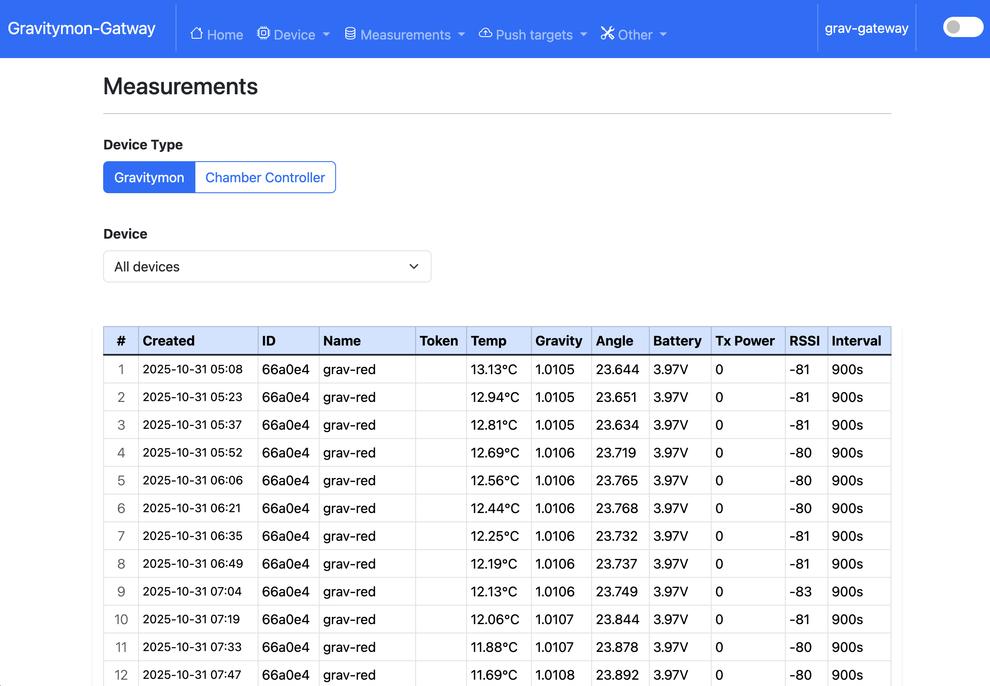
Task: Click the Gravitymon-Gatway brand link
Action: click(x=82, y=28)
